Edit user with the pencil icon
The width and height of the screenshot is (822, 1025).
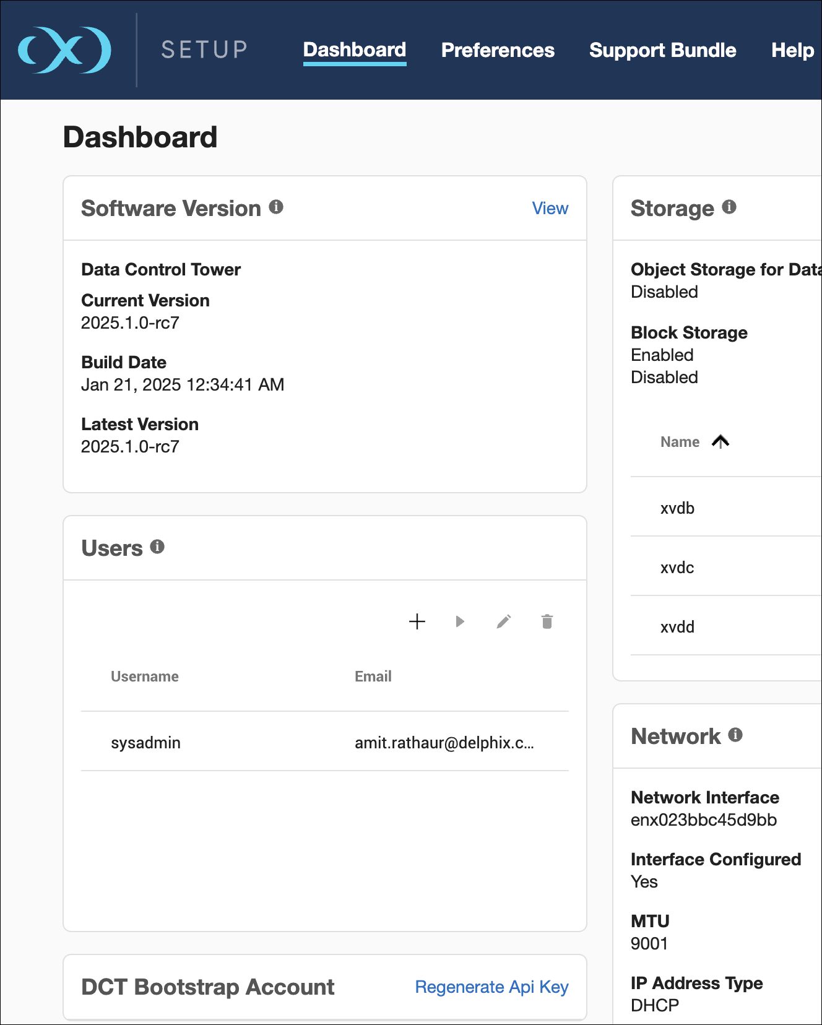[x=504, y=621]
